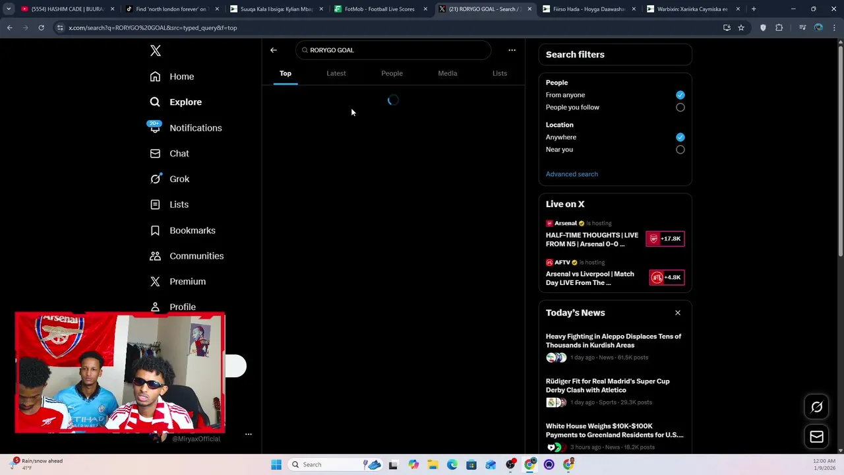Select Near you location radio option
This screenshot has width=844, height=475.
tap(680, 150)
